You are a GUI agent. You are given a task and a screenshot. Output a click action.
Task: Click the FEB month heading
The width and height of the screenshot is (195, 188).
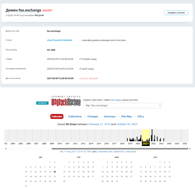[78, 157]
